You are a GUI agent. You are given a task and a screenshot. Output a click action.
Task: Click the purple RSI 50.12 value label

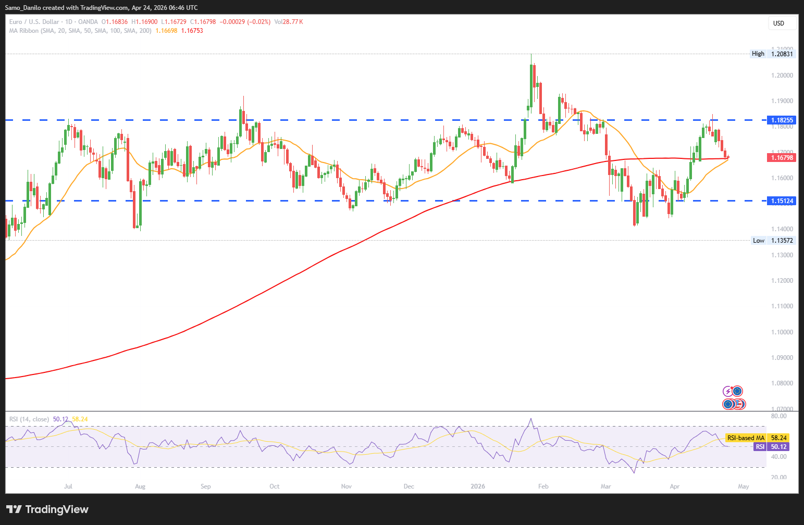tap(771, 447)
